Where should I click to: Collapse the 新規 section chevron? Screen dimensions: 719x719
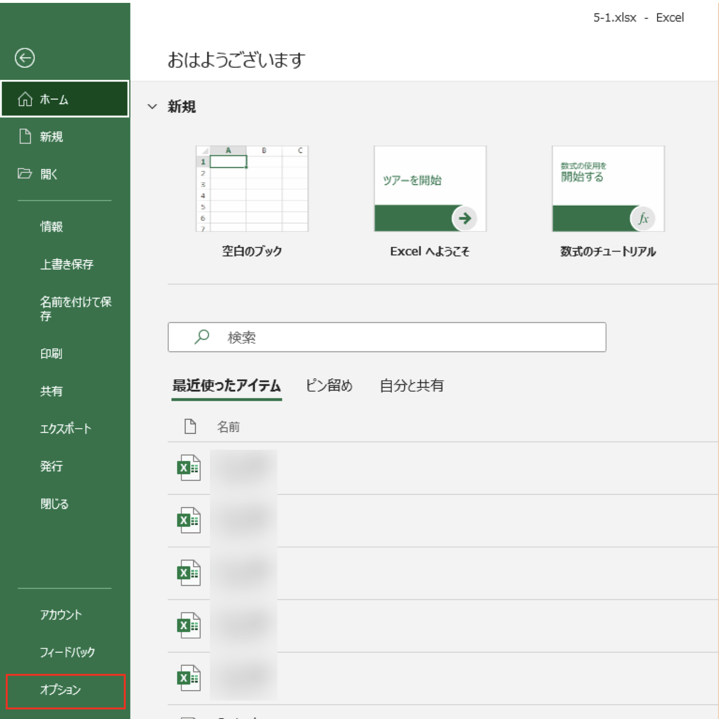[x=152, y=107]
